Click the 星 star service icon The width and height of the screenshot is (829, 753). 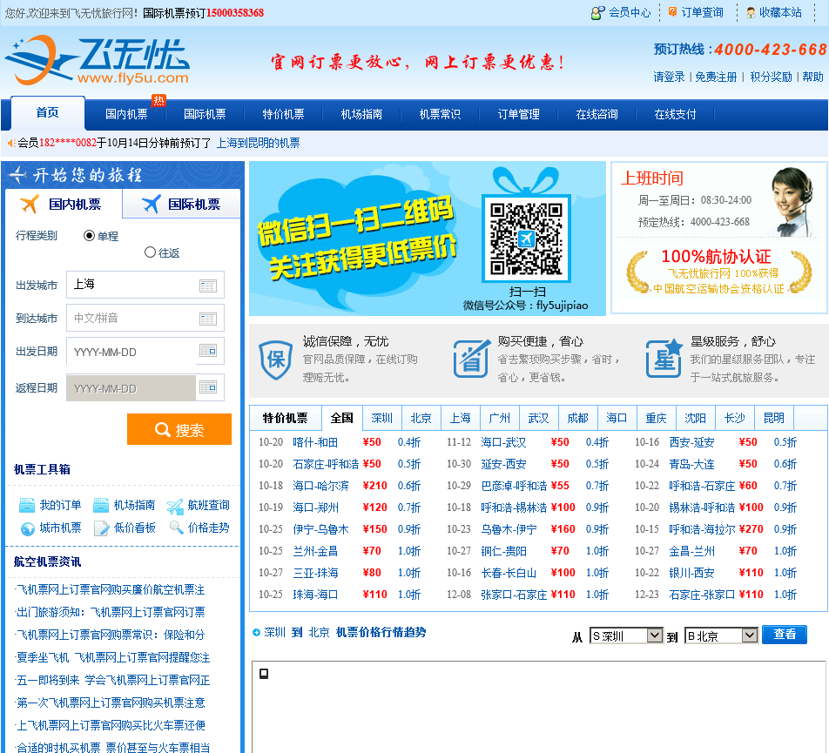664,358
